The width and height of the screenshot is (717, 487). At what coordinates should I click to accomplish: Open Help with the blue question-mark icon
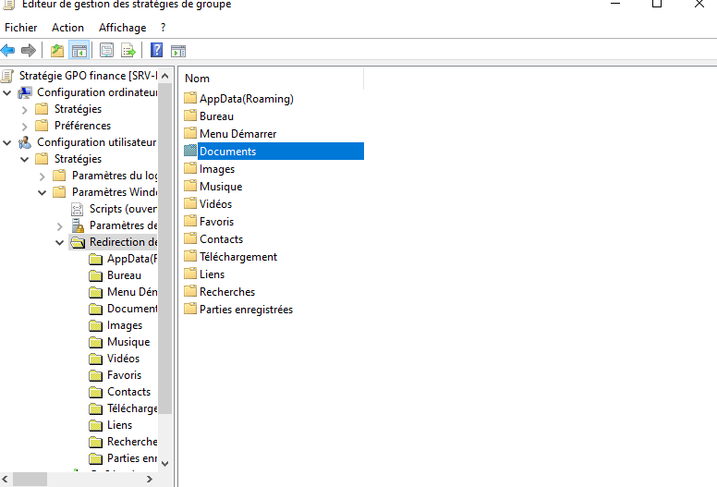click(156, 50)
